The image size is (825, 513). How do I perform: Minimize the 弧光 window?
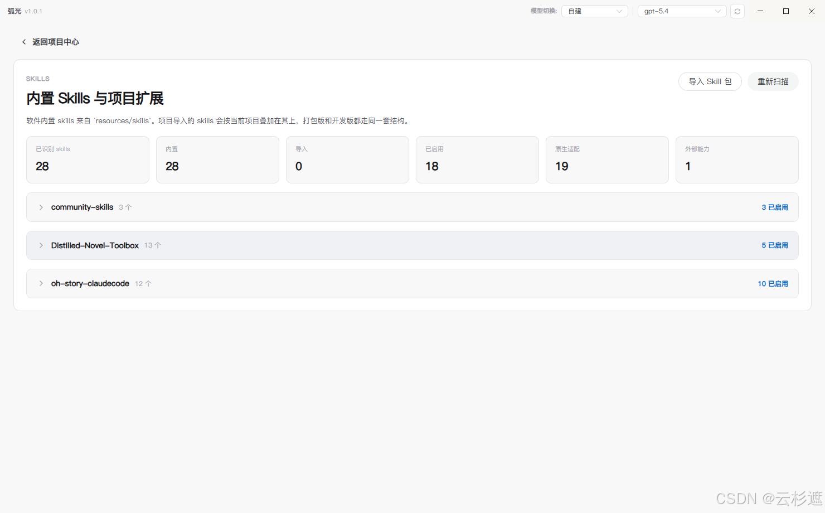point(760,11)
